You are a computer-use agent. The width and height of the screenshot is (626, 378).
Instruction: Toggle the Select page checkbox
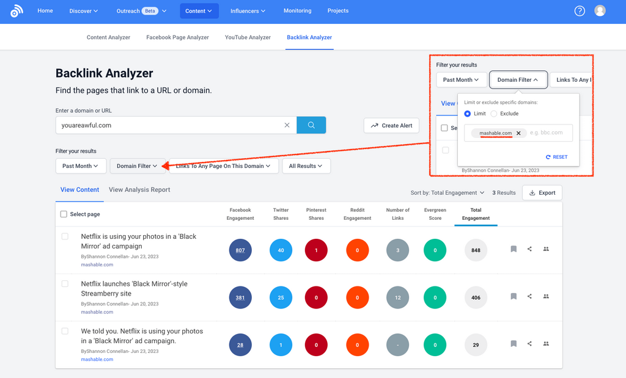pos(64,214)
